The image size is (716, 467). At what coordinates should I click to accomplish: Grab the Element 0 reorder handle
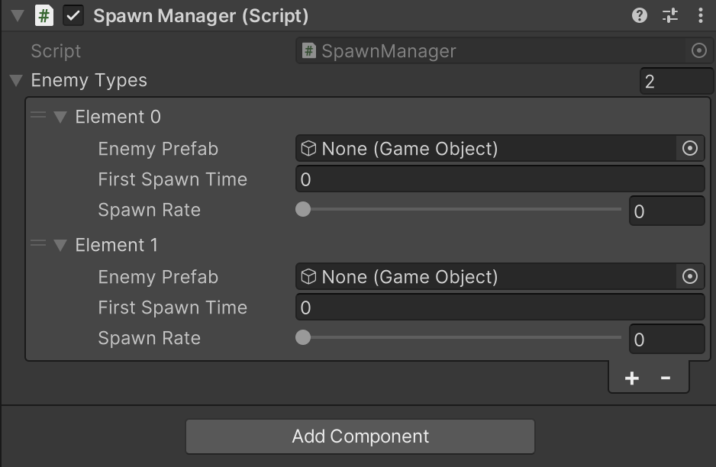tap(38, 115)
